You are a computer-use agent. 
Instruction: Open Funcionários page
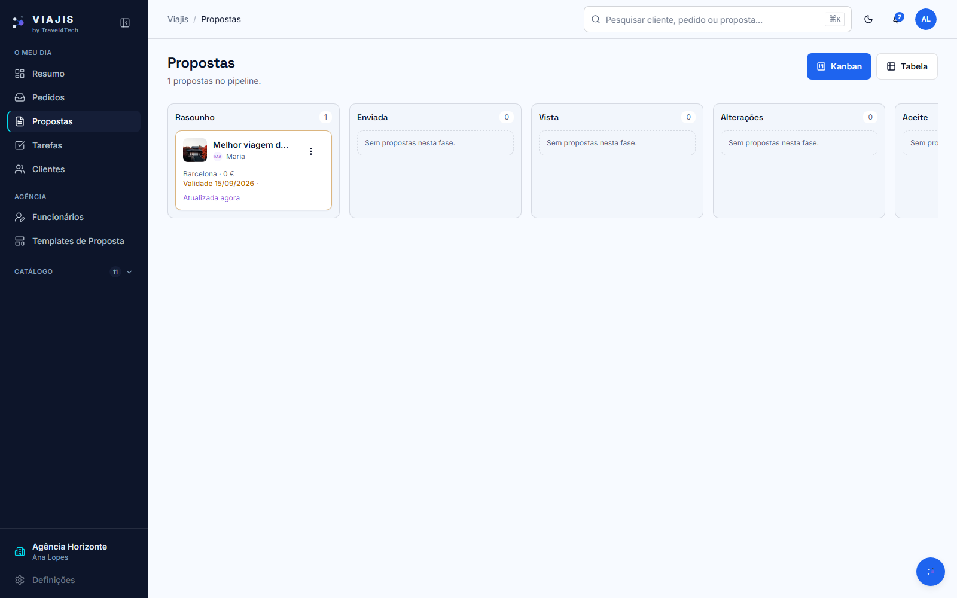74,217
